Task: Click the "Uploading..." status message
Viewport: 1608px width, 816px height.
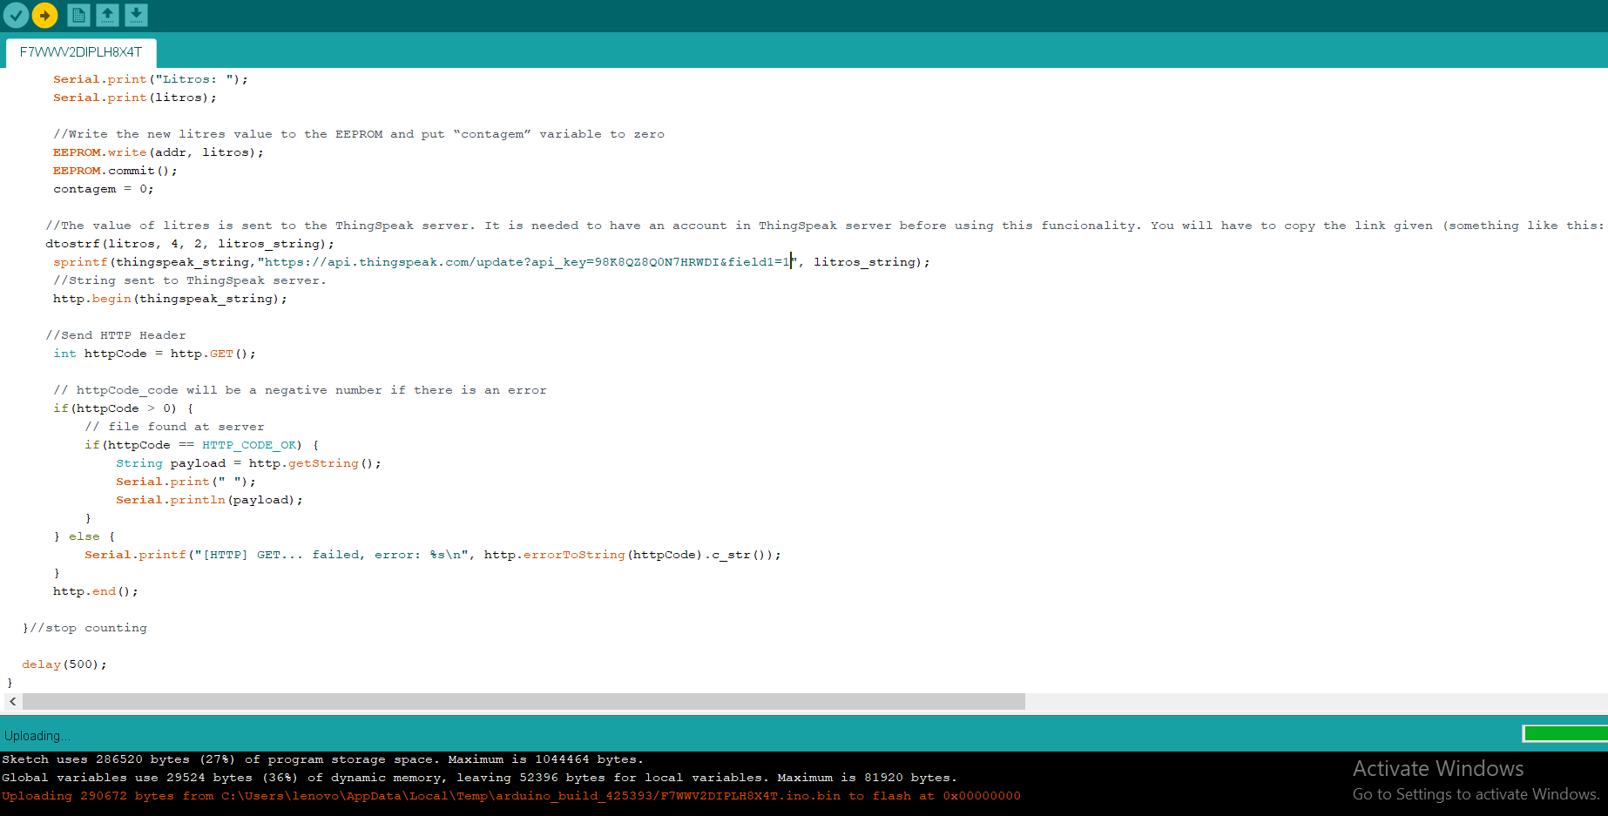Action: tap(37, 736)
